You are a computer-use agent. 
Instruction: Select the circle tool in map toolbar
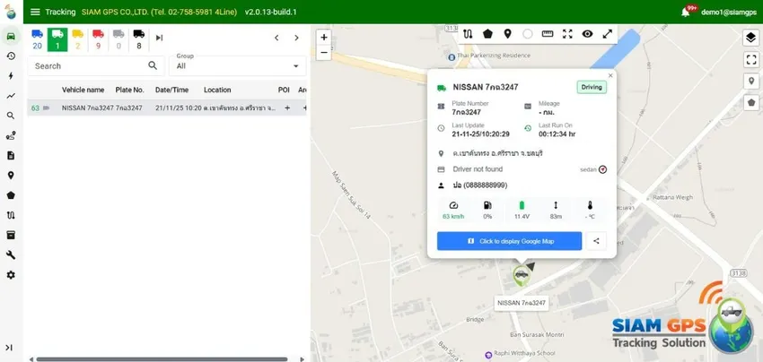pos(528,34)
